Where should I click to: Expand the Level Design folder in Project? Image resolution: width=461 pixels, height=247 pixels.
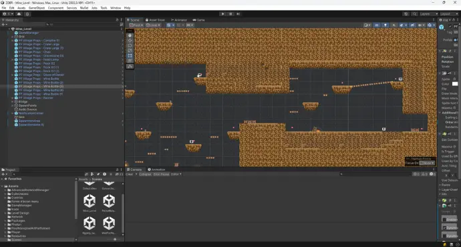click(5, 213)
